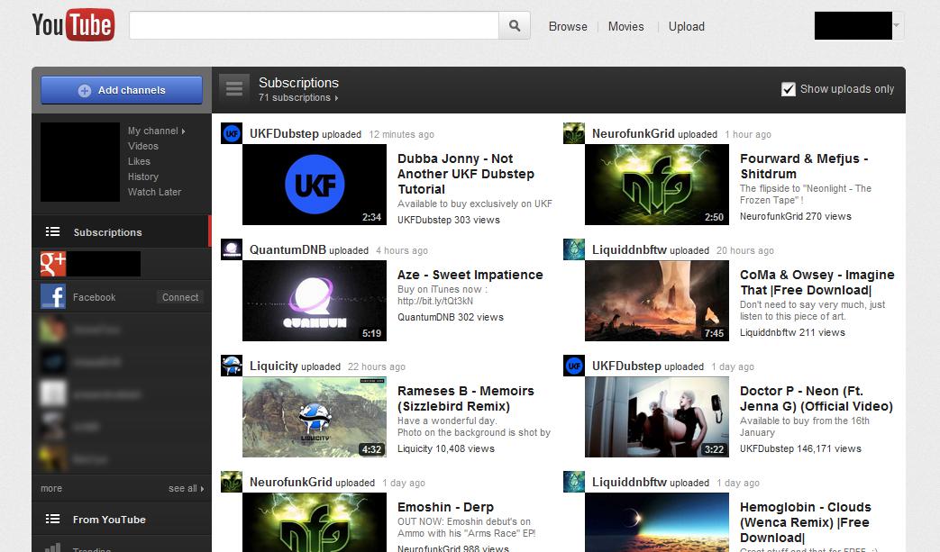Click UKFDubstep avatar on 12 minutes ago post

click(x=232, y=133)
